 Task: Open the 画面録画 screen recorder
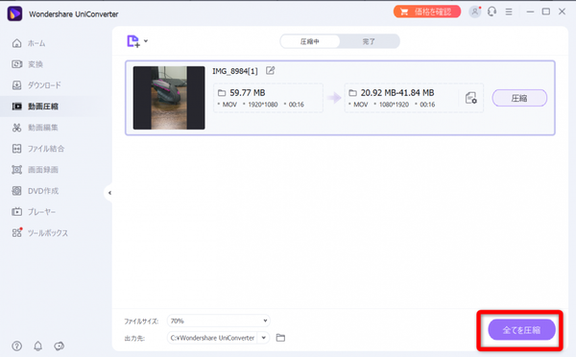coord(35,170)
